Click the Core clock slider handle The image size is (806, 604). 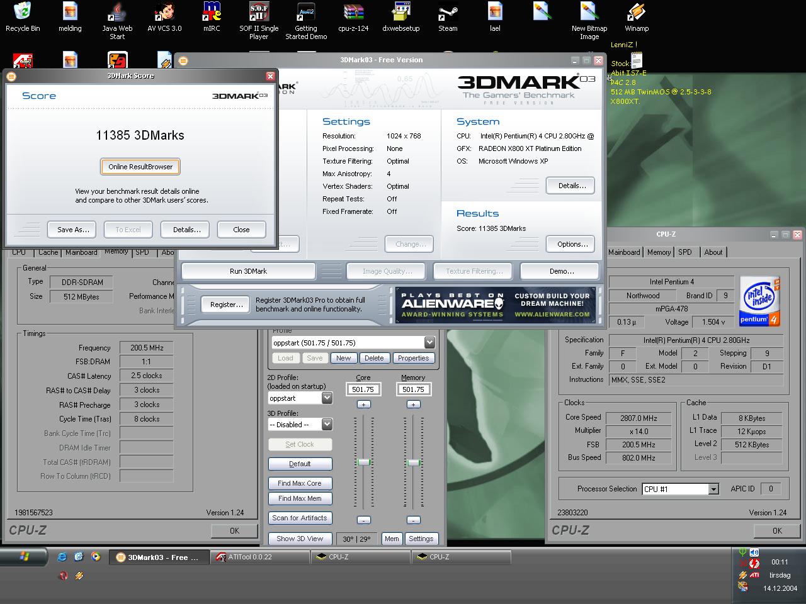(363, 462)
